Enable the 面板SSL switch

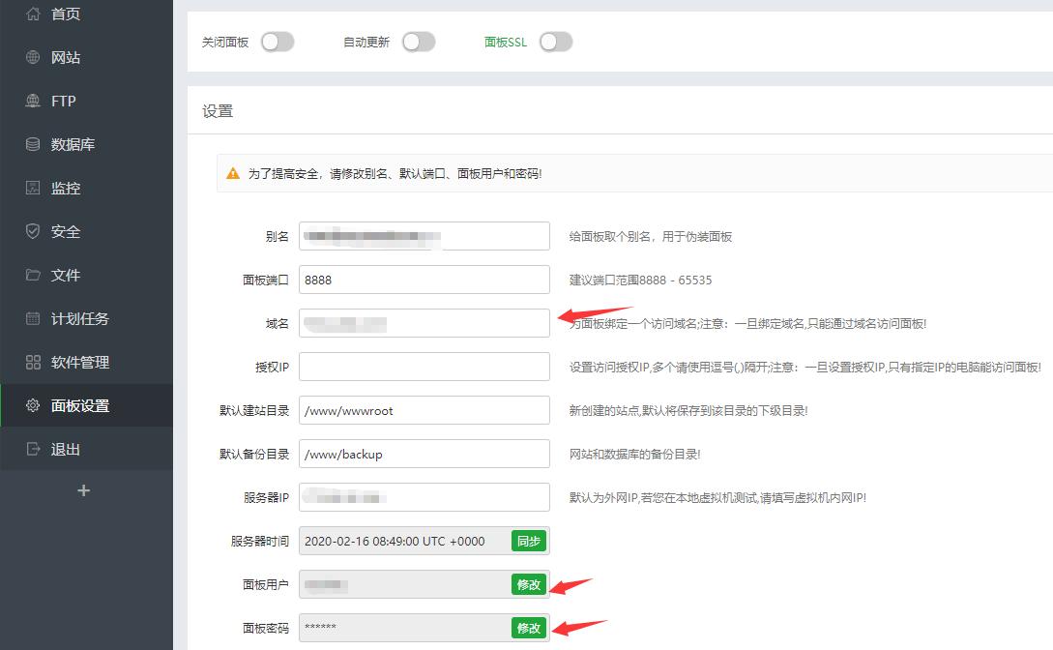556,43
